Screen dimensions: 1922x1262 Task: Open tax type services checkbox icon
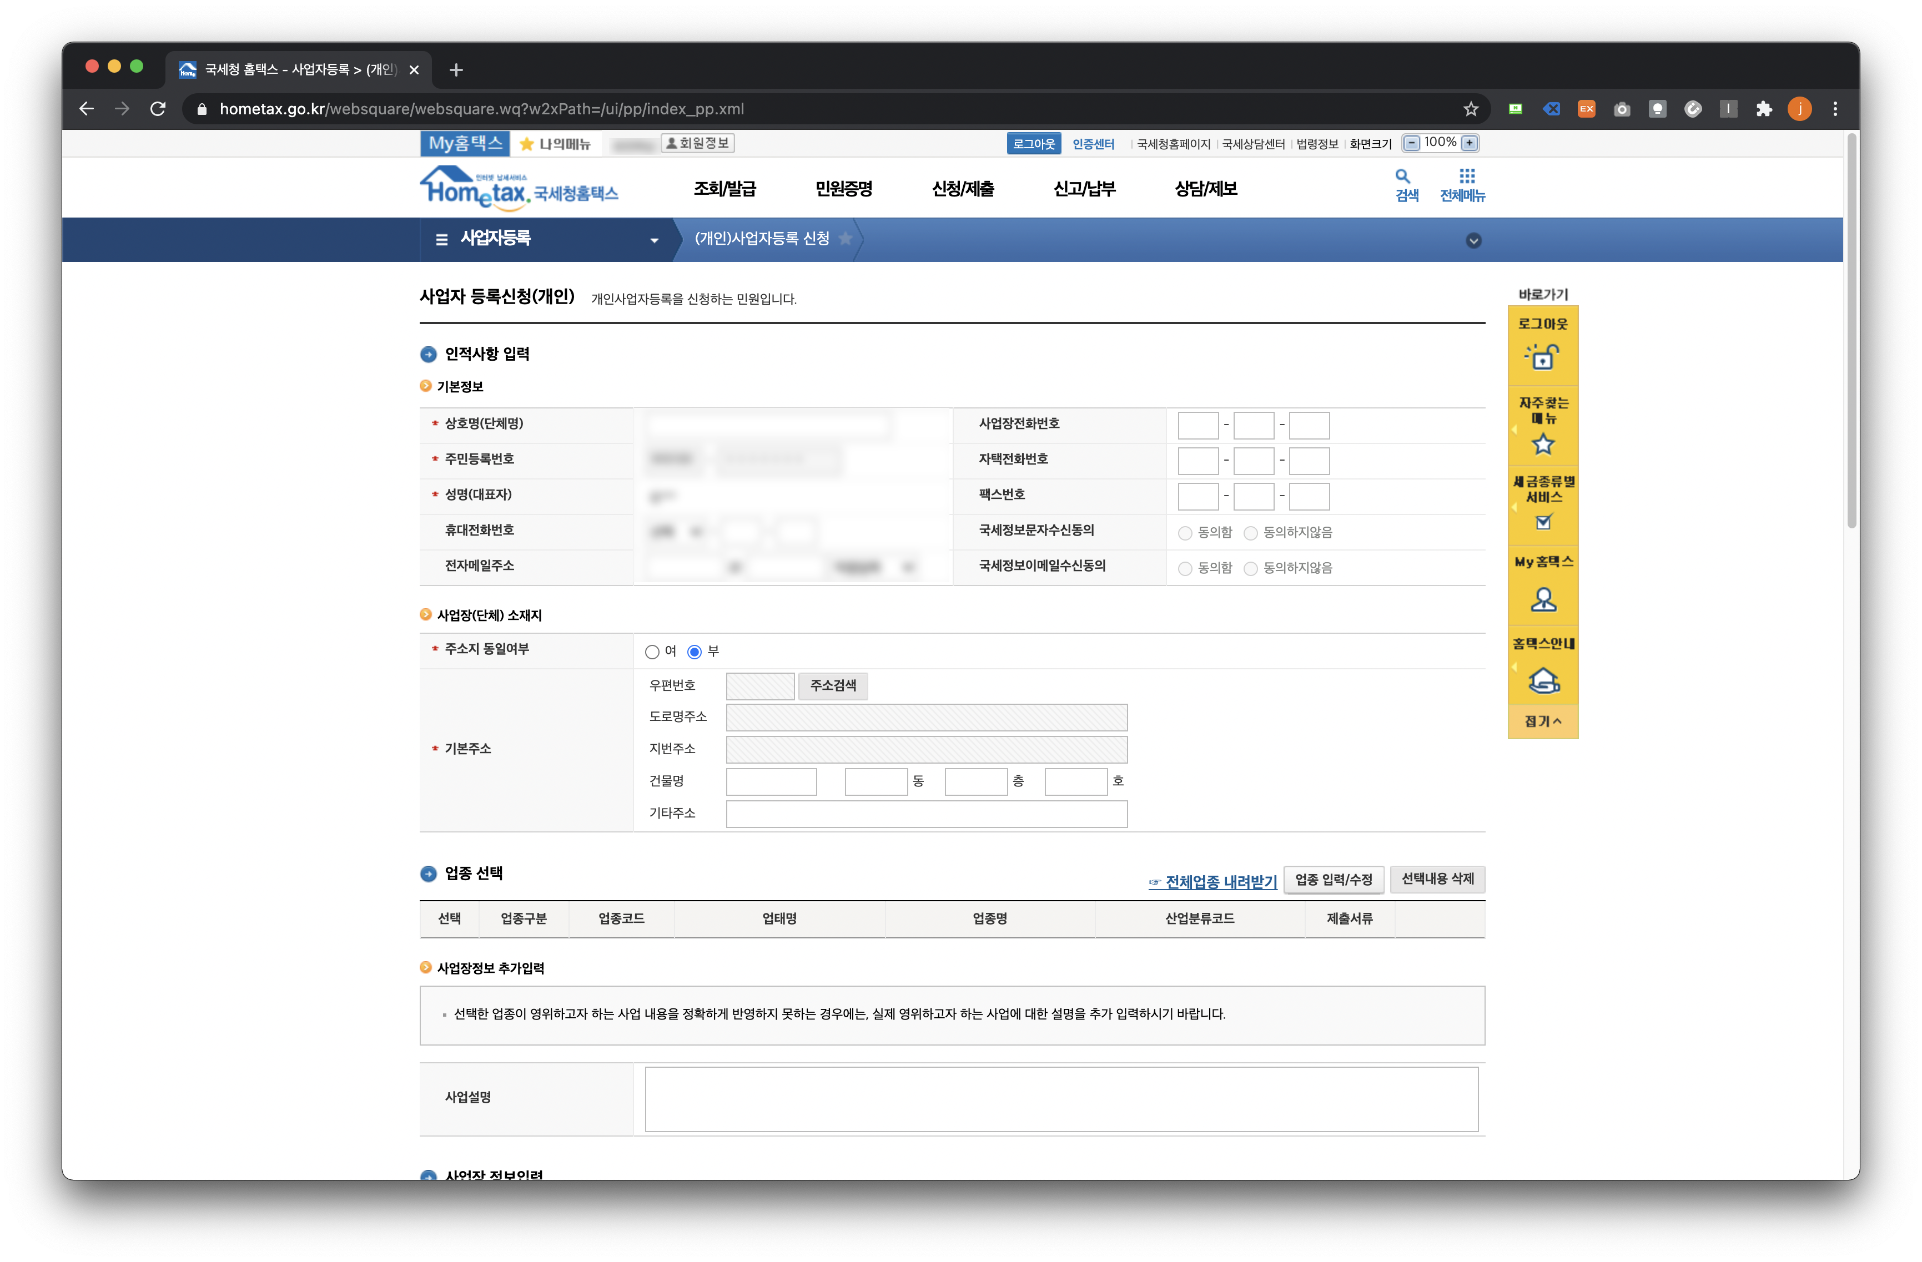1543,522
